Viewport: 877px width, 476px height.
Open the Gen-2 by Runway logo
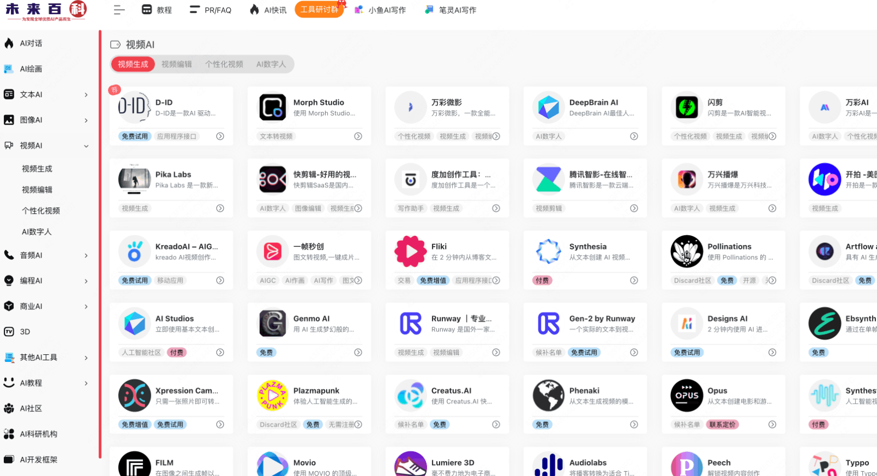549,324
